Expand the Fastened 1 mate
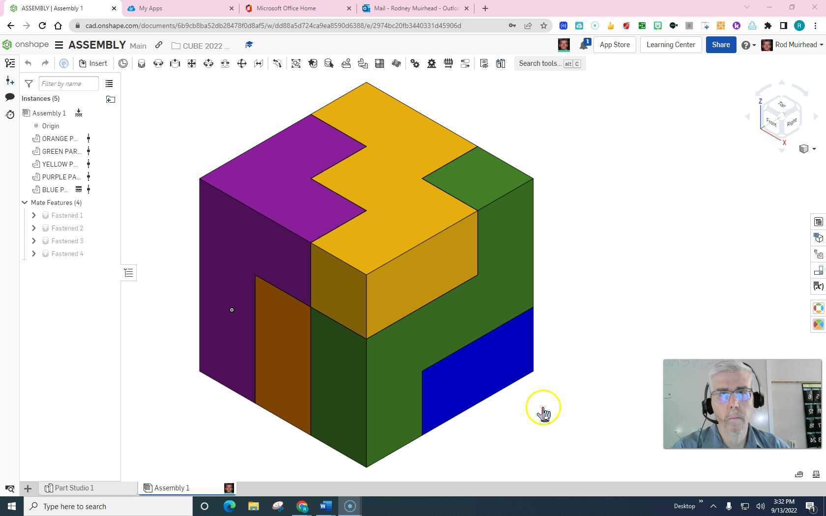Viewport: 826px width, 516px height. pos(33,215)
